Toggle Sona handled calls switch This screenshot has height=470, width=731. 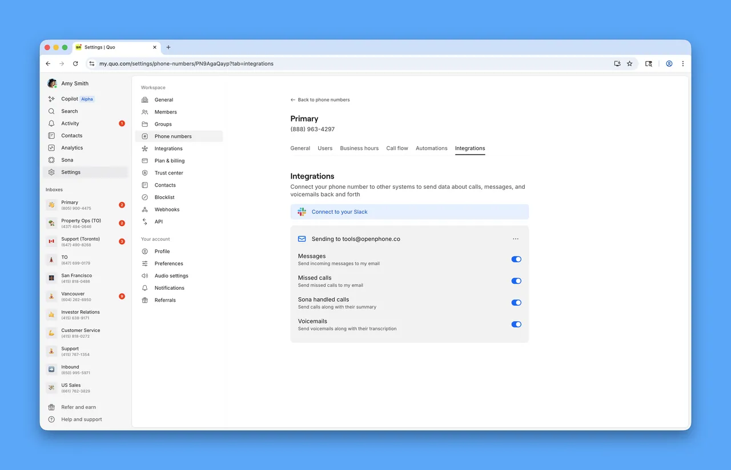click(x=516, y=302)
